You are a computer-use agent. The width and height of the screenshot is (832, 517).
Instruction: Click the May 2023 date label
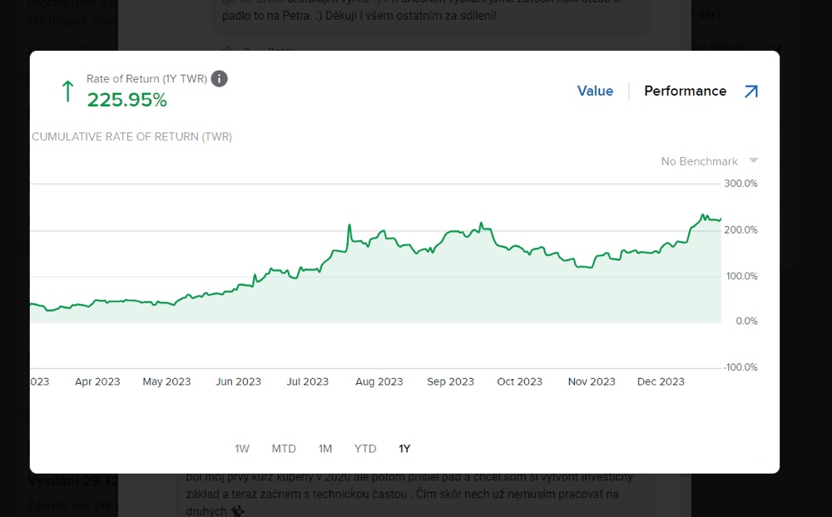point(166,382)
